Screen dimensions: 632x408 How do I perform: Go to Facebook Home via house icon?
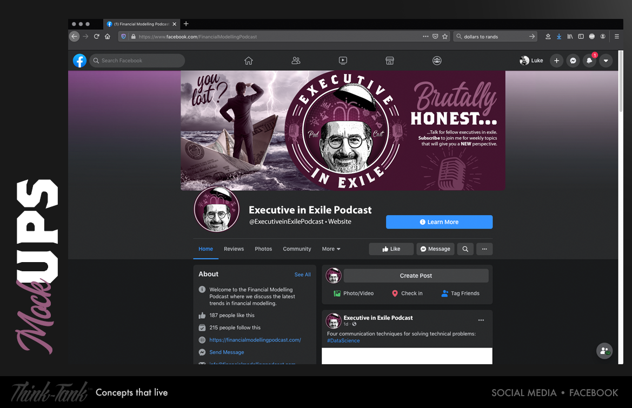[248, 61]
